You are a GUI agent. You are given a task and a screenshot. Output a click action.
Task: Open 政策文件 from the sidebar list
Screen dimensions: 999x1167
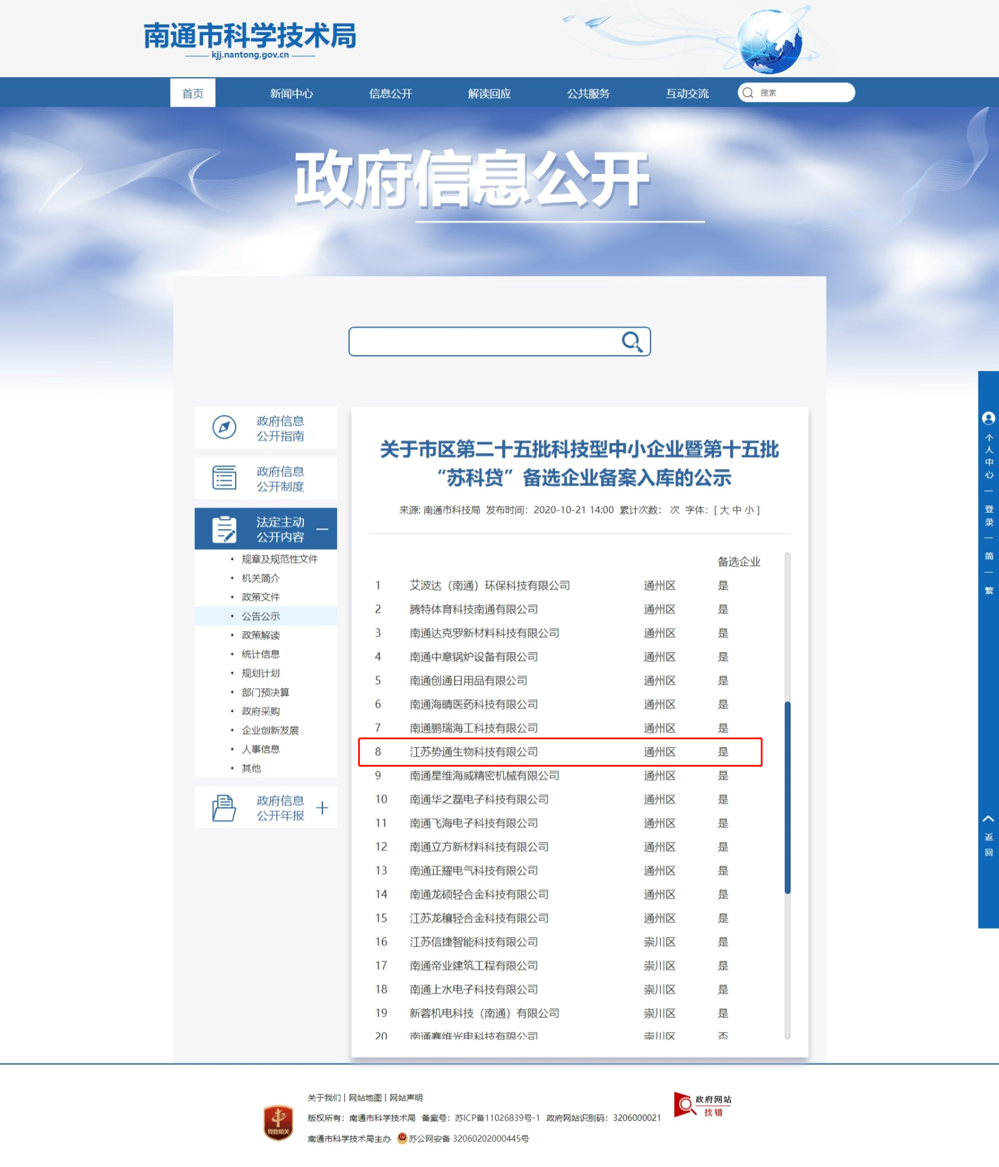(261, 597)
